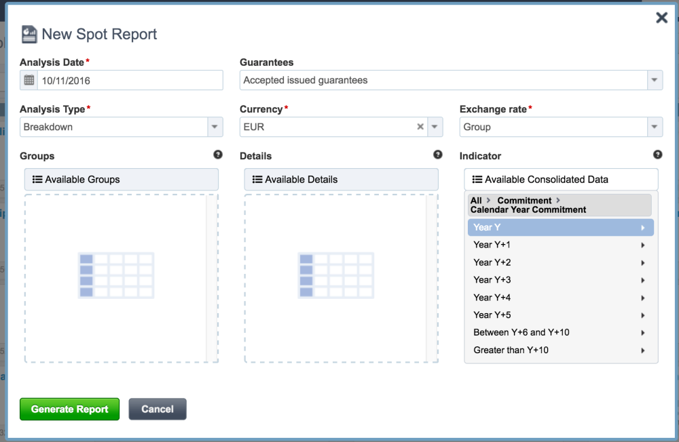
Task: Expand the Year Y submenu arrow
Action: tap(643, 228)
